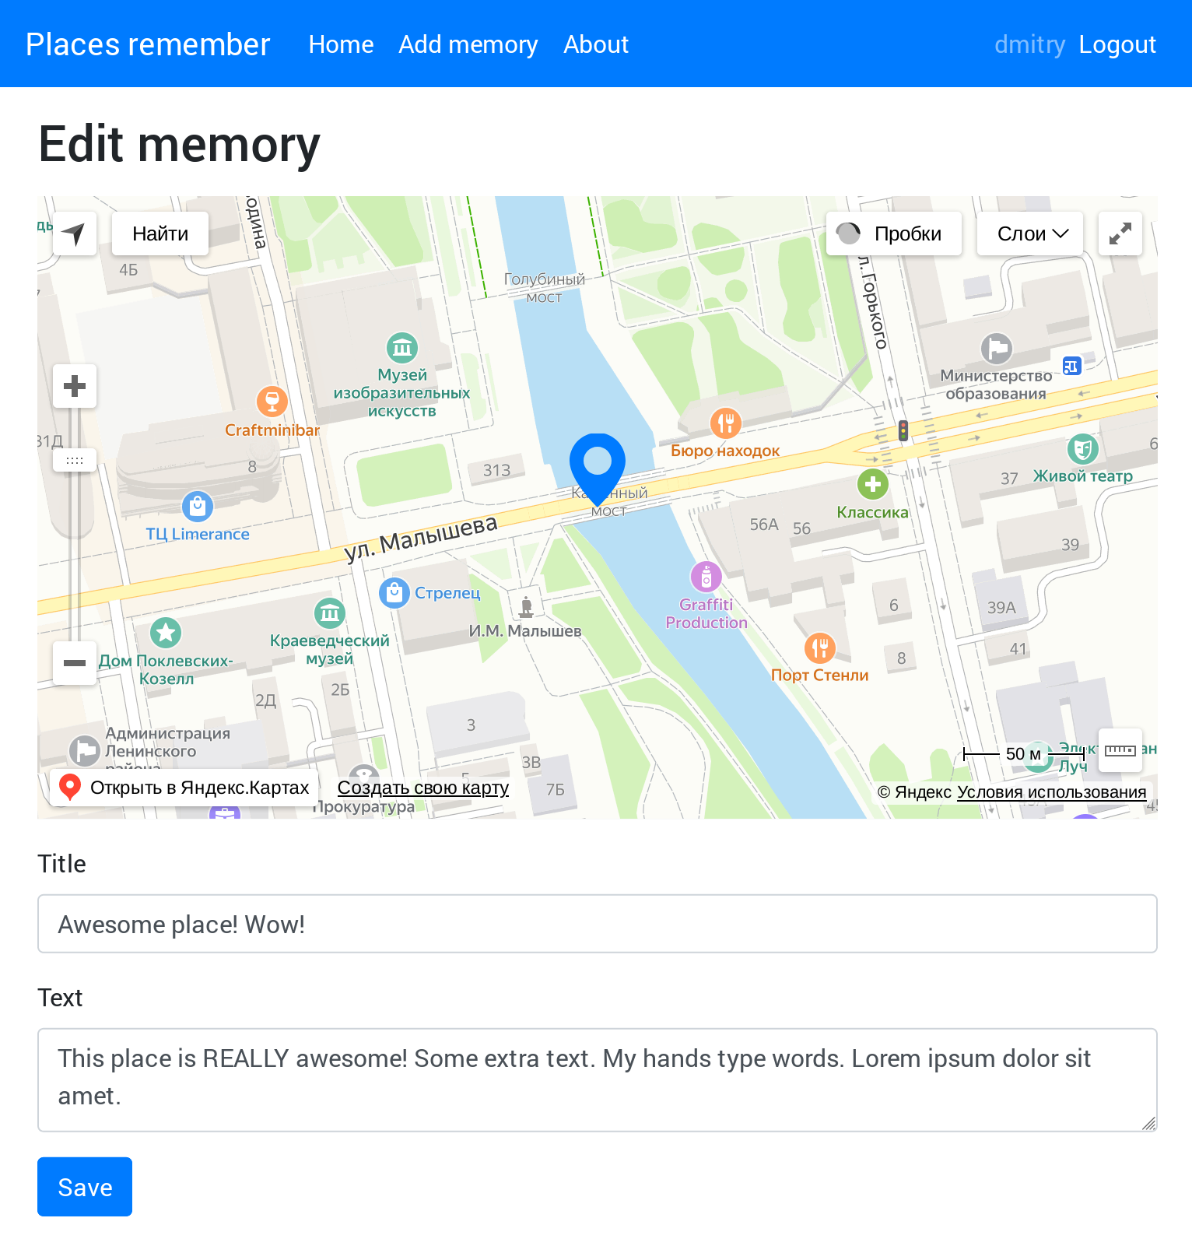Click the blue location placemark pin

[598, 470]
